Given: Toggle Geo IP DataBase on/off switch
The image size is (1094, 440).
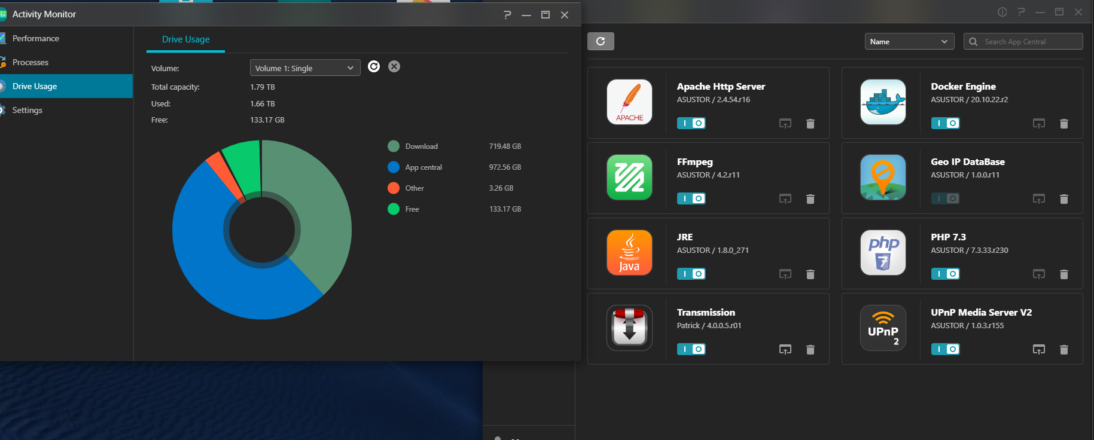Looking at the screenshot, I should (946, 198).
